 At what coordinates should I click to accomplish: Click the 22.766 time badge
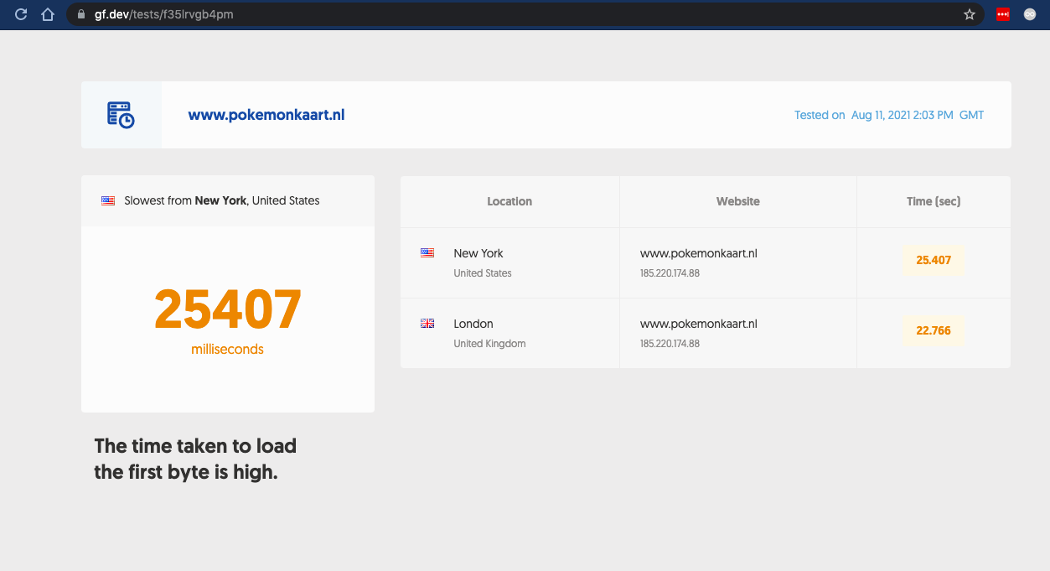[x=934, y=330]
